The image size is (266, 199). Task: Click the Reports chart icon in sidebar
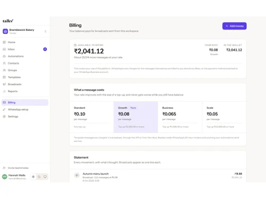coord(4,91)
